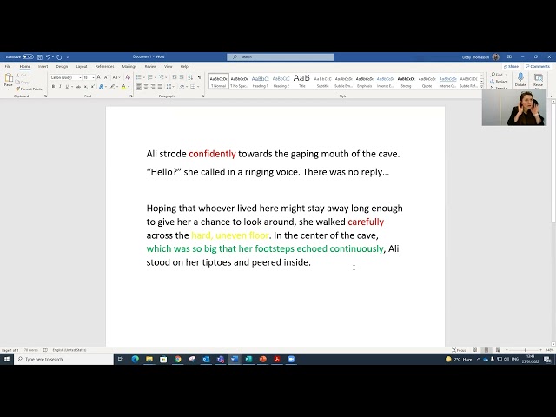Switch to the Review tab

pos(150,66)
